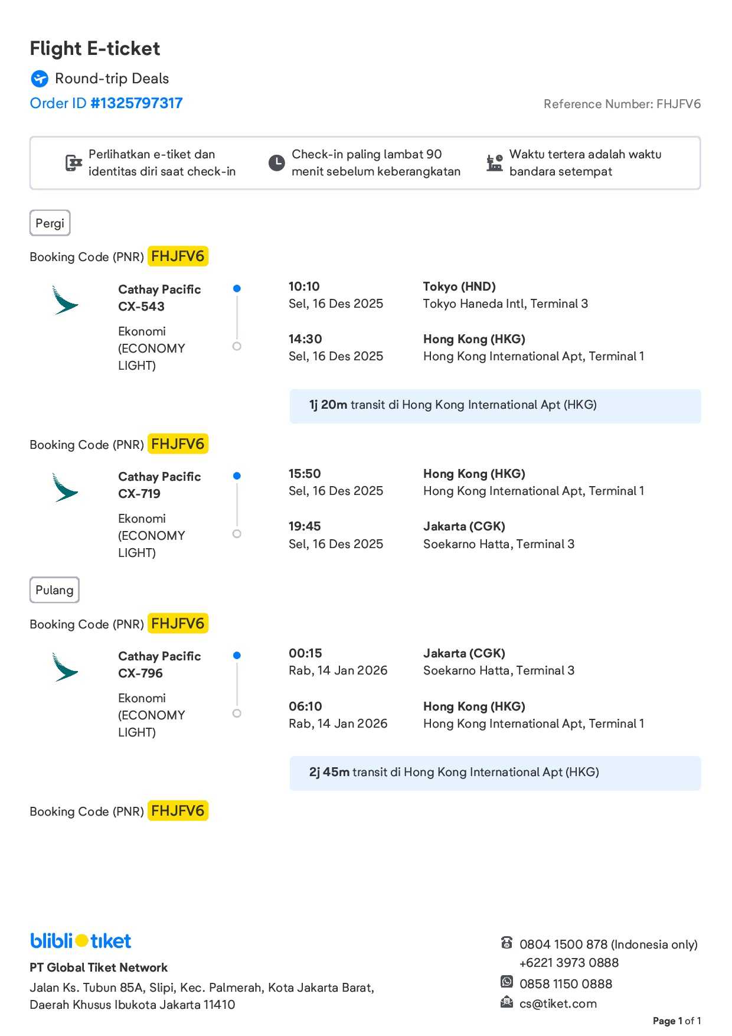This screenshot has height=1036, width=732.
Task: Click the WhatsApp number 0858 1150 0888
Action: 566,983
